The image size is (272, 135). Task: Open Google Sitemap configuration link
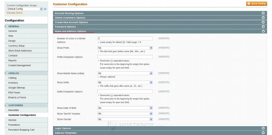pyautogui.click(x=17, y=88)
